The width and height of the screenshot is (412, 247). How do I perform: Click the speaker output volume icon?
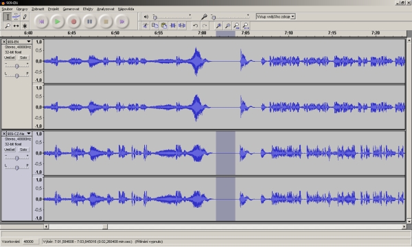tap(146, 16)
